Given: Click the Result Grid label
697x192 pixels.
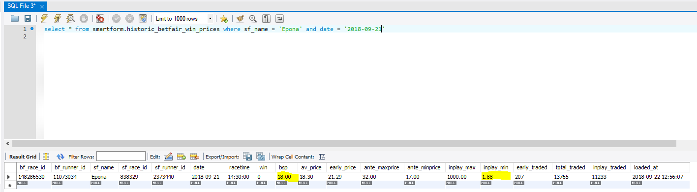Looking at the screenshot, I should click(x=23, y=157).
